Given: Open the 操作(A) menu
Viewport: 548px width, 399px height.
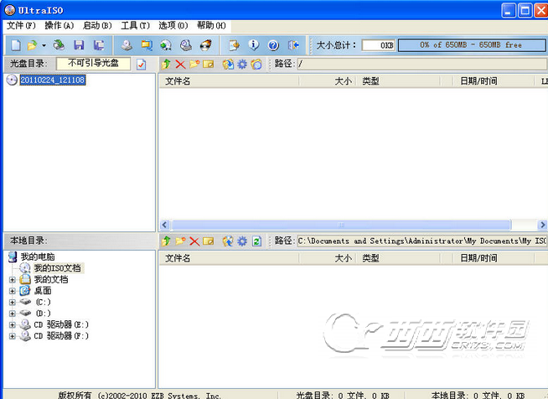Looking at the screenshot, I should (59, 25).
